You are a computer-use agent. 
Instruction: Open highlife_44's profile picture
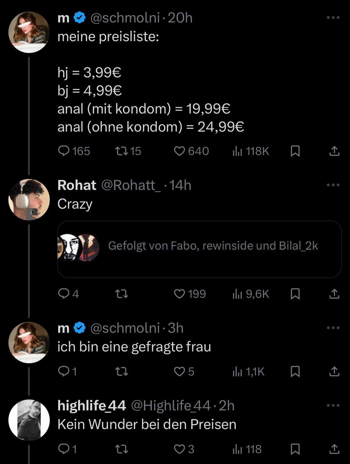tap(29, 420)
